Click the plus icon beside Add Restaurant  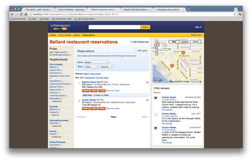tap(131, 42)
